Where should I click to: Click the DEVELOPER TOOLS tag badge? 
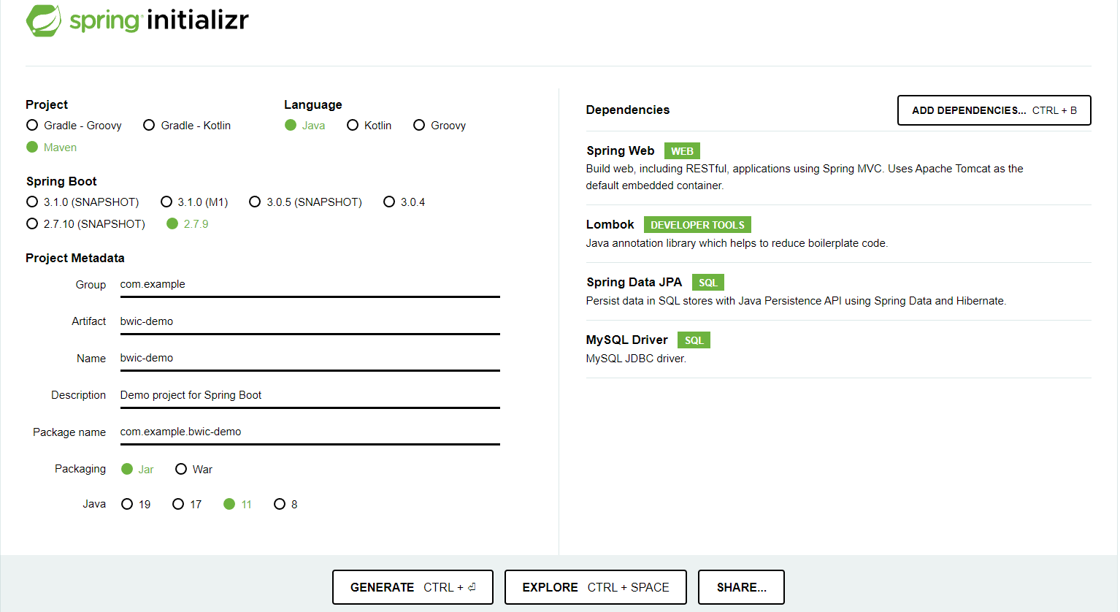pyautogui.click(x=697, y=225)
